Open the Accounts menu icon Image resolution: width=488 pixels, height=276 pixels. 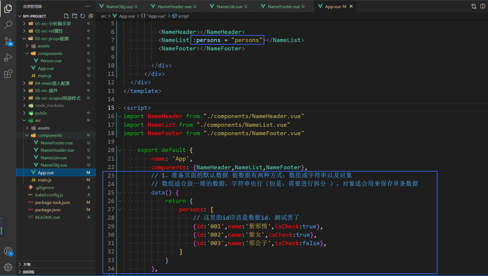8,251
